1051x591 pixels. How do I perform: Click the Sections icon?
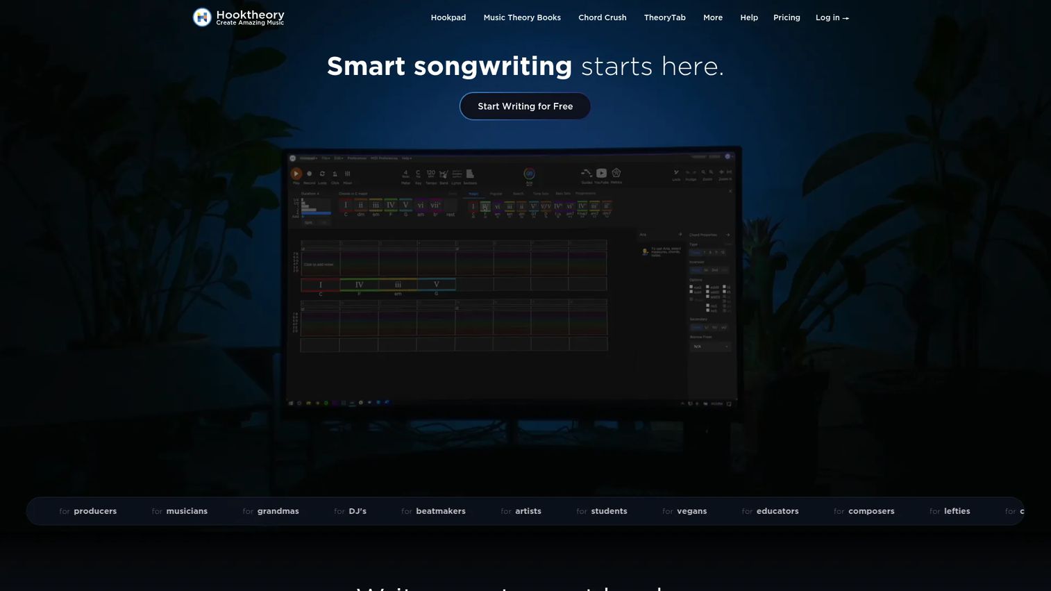(470, 174)
